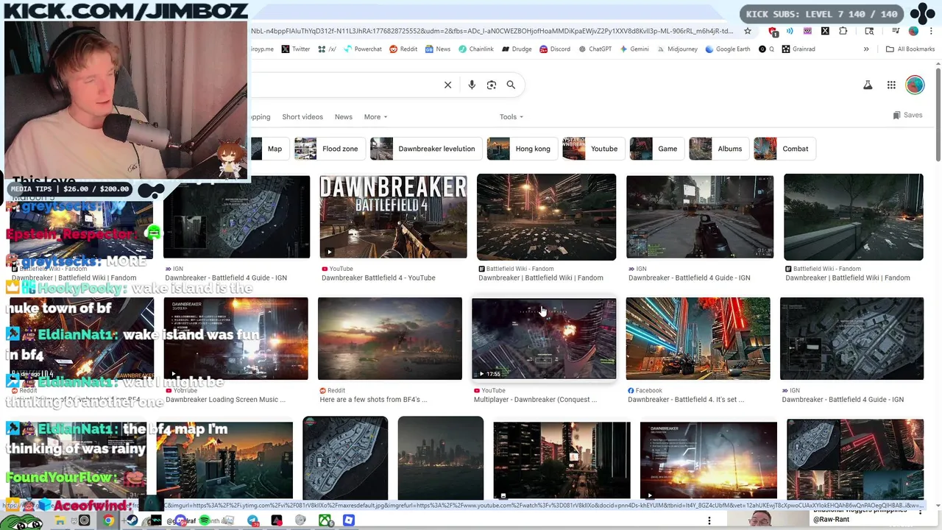942x530 pixels.
Task: Open Spotify from the taskbar
Action: click(205, 520)
